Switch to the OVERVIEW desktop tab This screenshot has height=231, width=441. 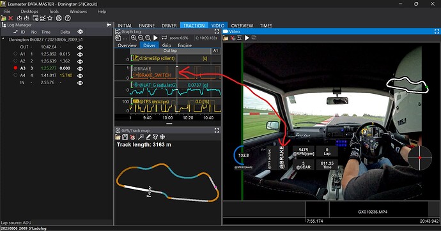pos(242,26)
